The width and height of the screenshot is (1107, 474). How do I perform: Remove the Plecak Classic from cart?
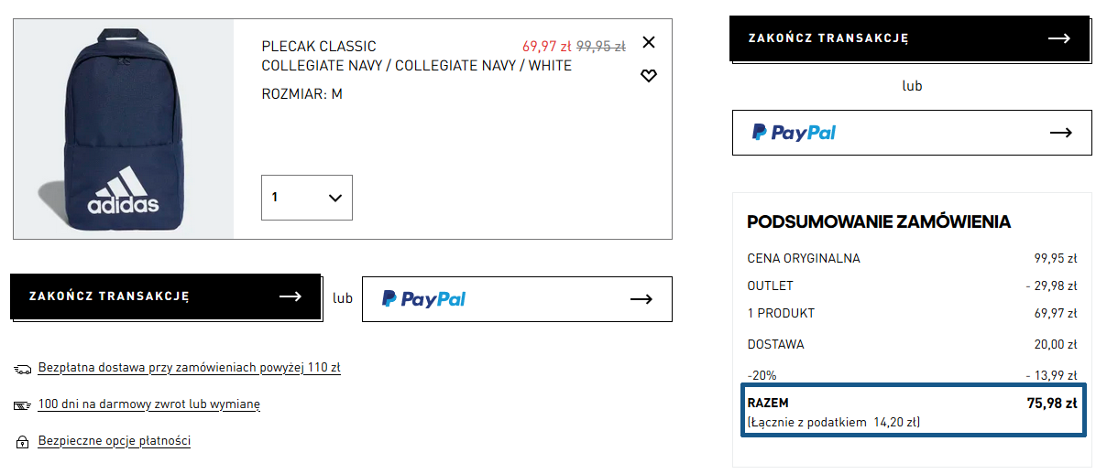click(649, 42)
